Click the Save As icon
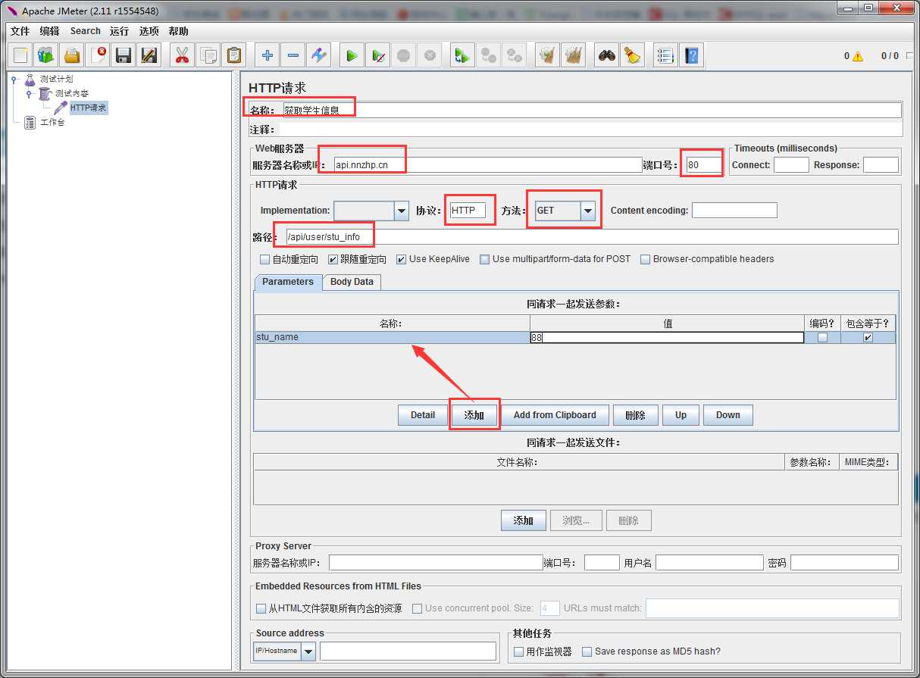Viewport: 920px width, 678px height. (x=149, y=55)
